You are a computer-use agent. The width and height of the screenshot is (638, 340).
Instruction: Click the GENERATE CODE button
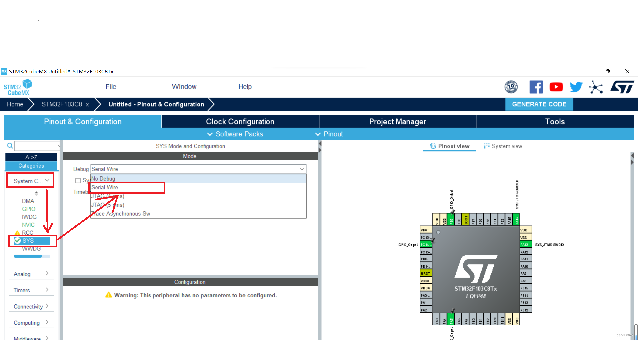tap(539, 104)
